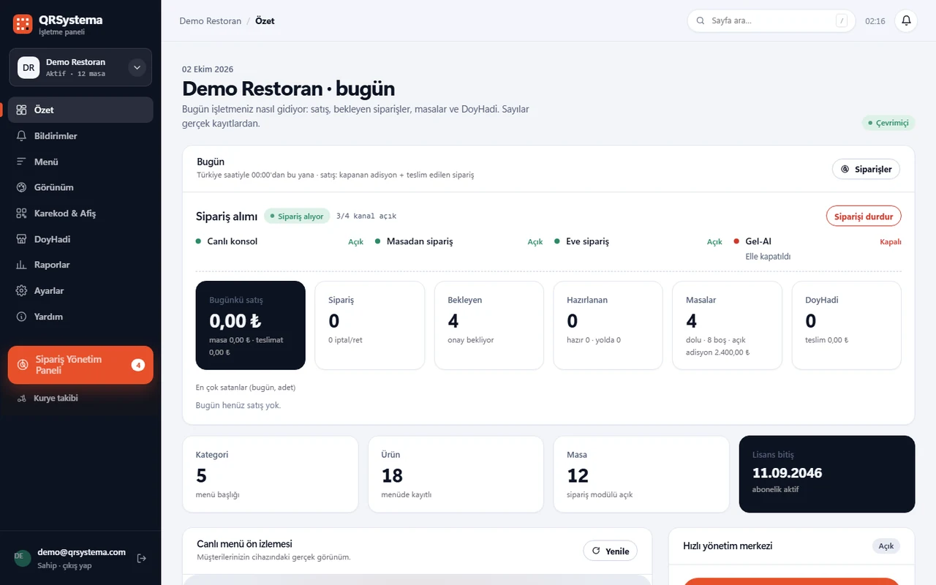Click the Siparişler button

click(866, 169)
